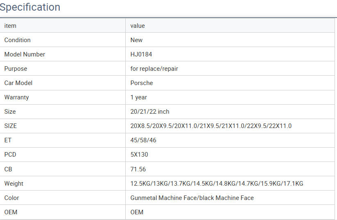
Task: Select the HJ0184 model number value
Action: (141, 54)
